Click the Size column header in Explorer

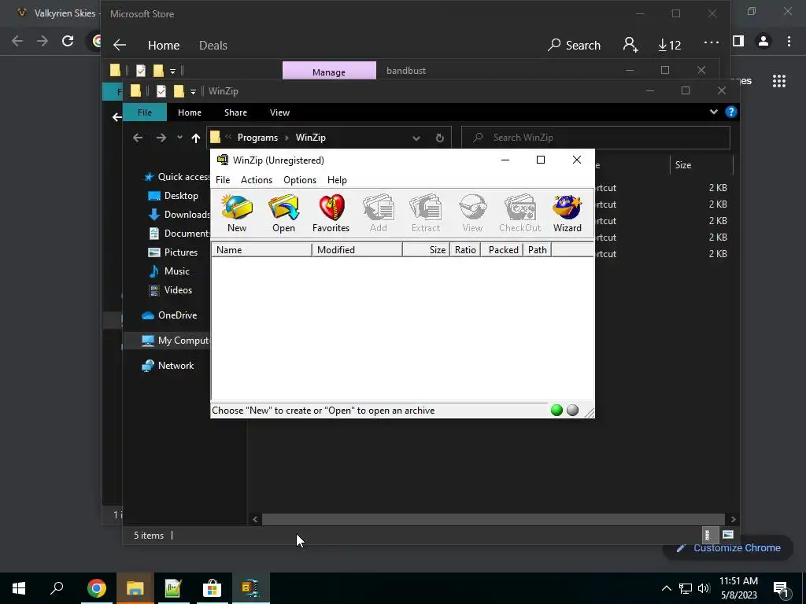click(701, 165)
